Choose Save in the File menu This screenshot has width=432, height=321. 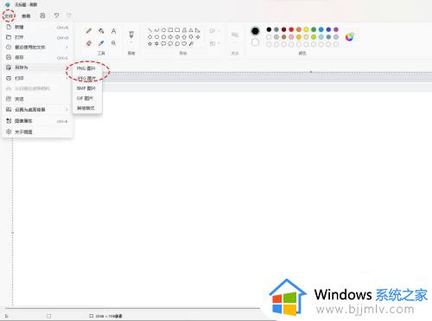point(37,57)
